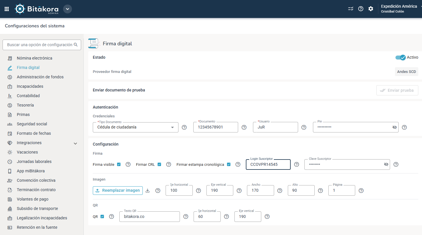Show help for Firmar estampa cronológica
The image size is (422, 235).
click(238, 164)
